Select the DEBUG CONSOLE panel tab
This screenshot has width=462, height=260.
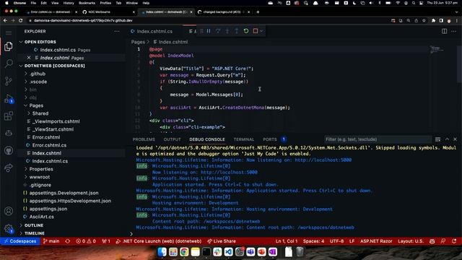click(207, 139)
